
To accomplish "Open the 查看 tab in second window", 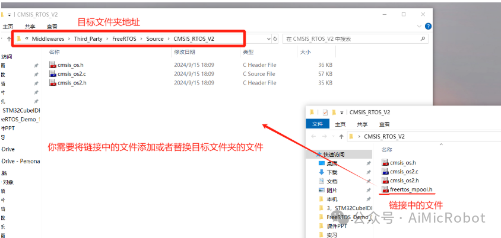I will click(385, 124).
